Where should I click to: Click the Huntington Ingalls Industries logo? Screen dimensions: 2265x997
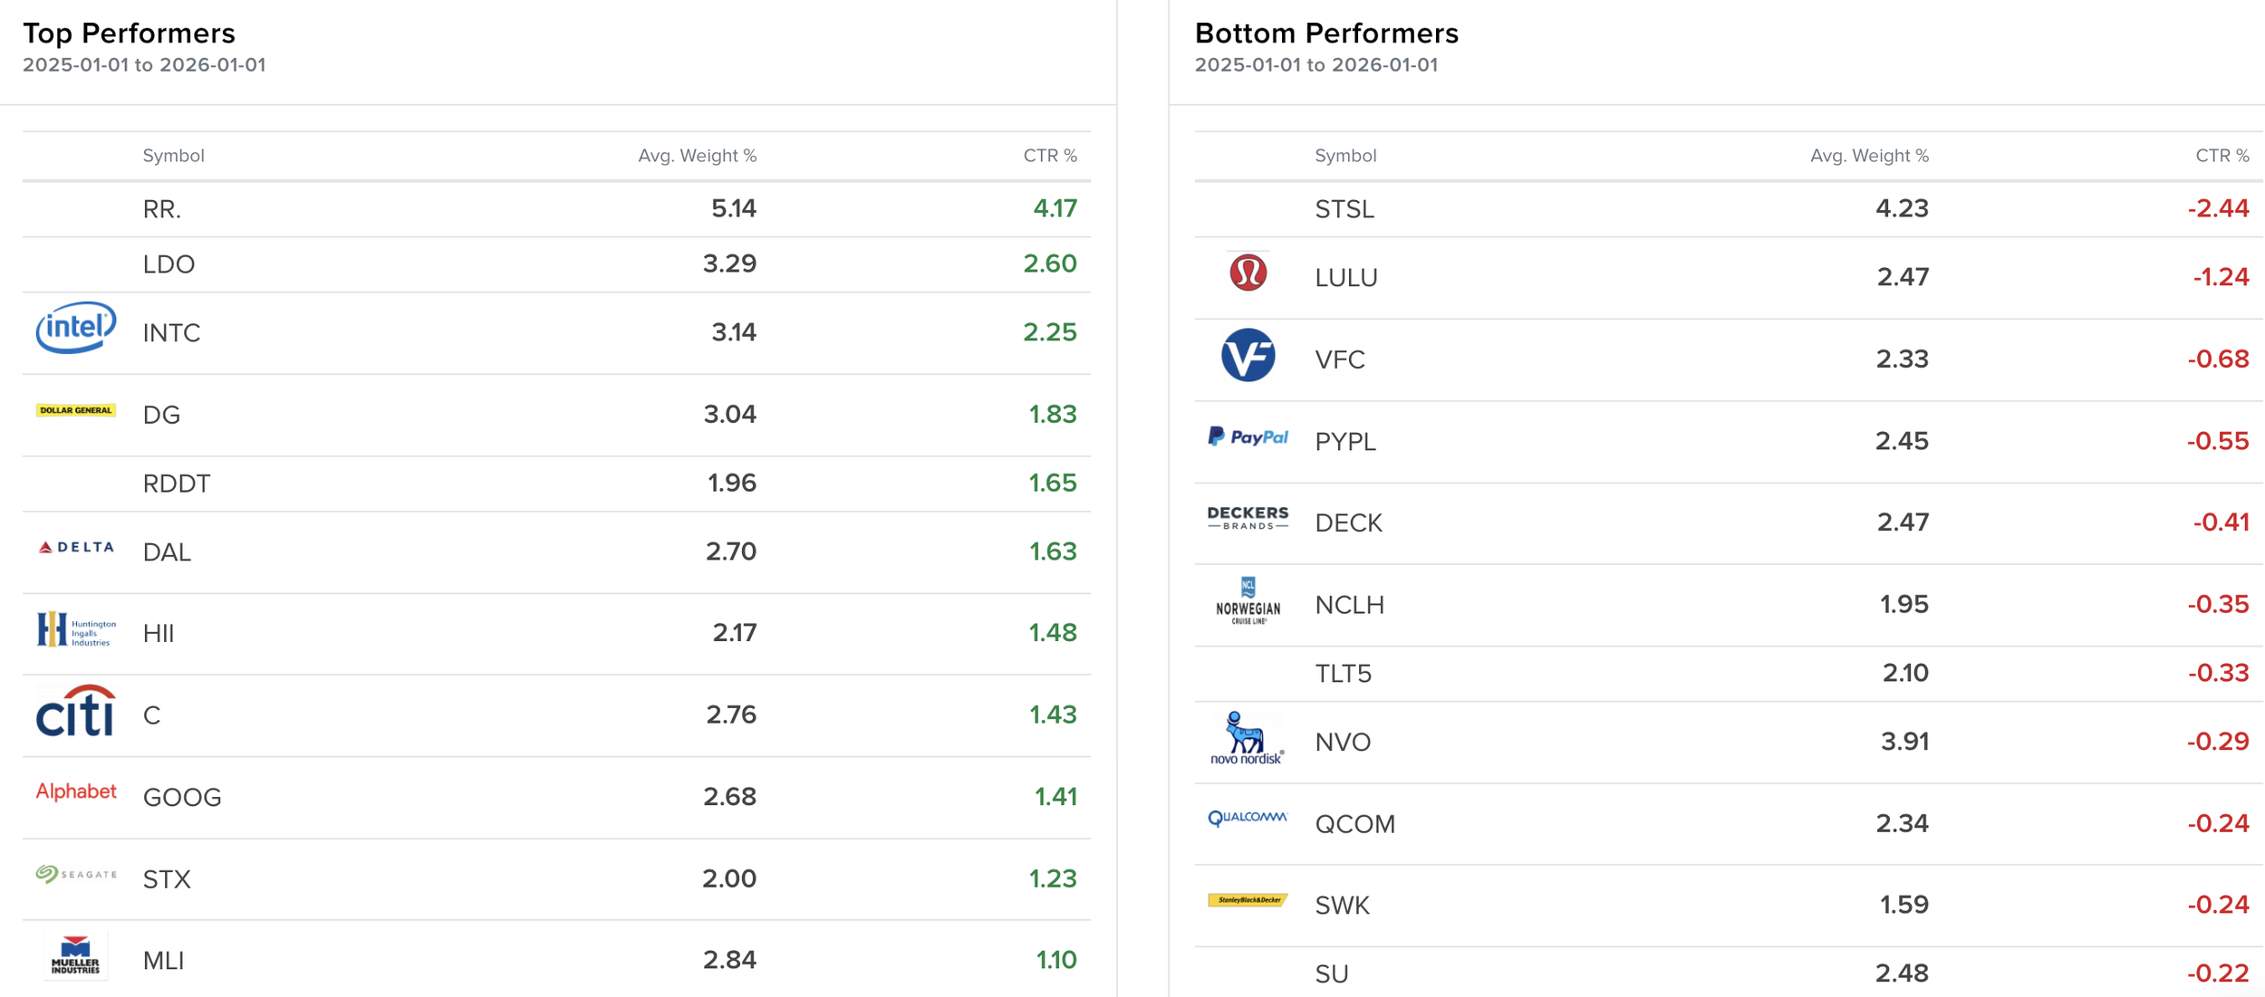pyautogui.click(x=76, y=629)
